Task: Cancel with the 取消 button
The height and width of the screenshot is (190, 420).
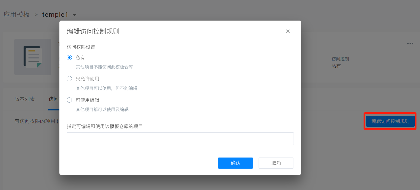Action: click(276, 163)
